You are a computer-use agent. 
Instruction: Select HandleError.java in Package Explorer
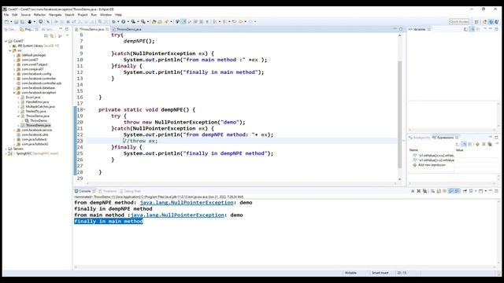click(x=37, y=102)
